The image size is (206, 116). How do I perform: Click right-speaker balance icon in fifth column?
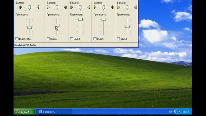click(136, 7)
